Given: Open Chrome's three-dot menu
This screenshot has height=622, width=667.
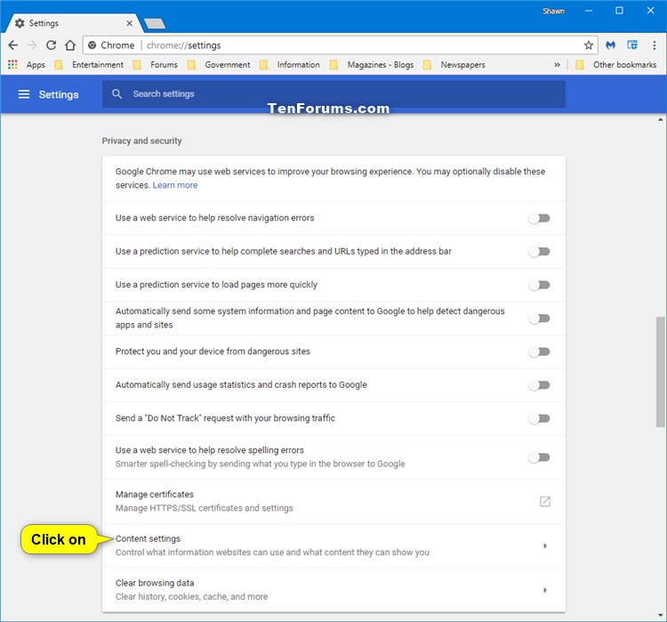Looking at the screenshot, I should pyautogui.click(x=654, y=45).
